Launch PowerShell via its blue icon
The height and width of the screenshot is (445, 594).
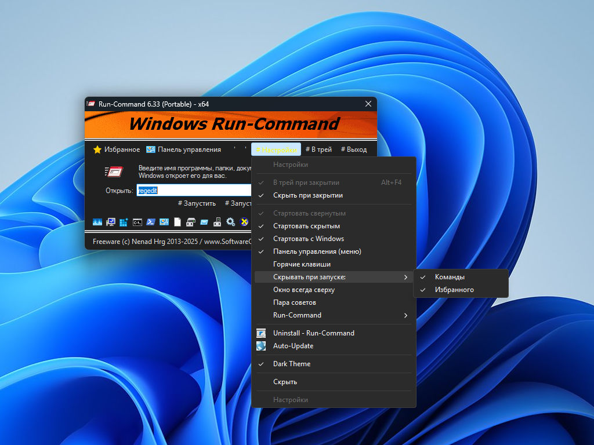[x=151, y=222]
